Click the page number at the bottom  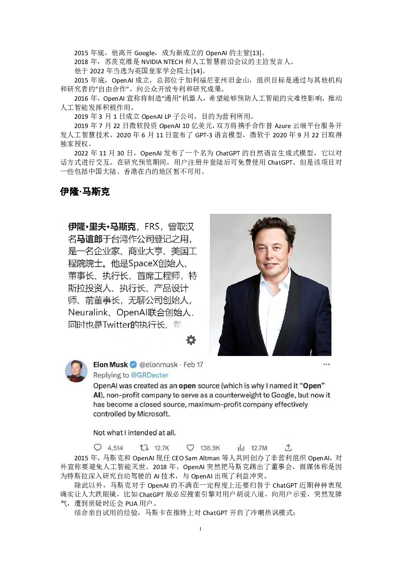coord(200,529)
